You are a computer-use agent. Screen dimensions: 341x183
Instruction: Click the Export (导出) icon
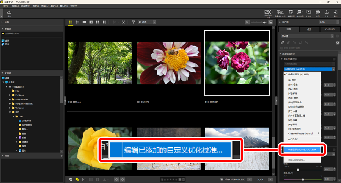click(336, 13)
